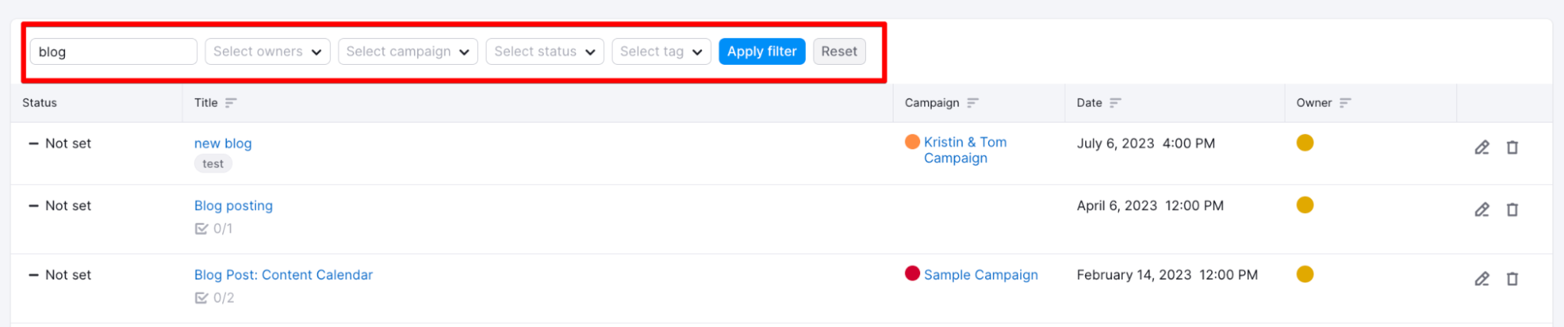The height and width of the screenshot is (327, 1564).
Task: Delete the 'new blog' row via trash icon
Action: coord(1512,148)
